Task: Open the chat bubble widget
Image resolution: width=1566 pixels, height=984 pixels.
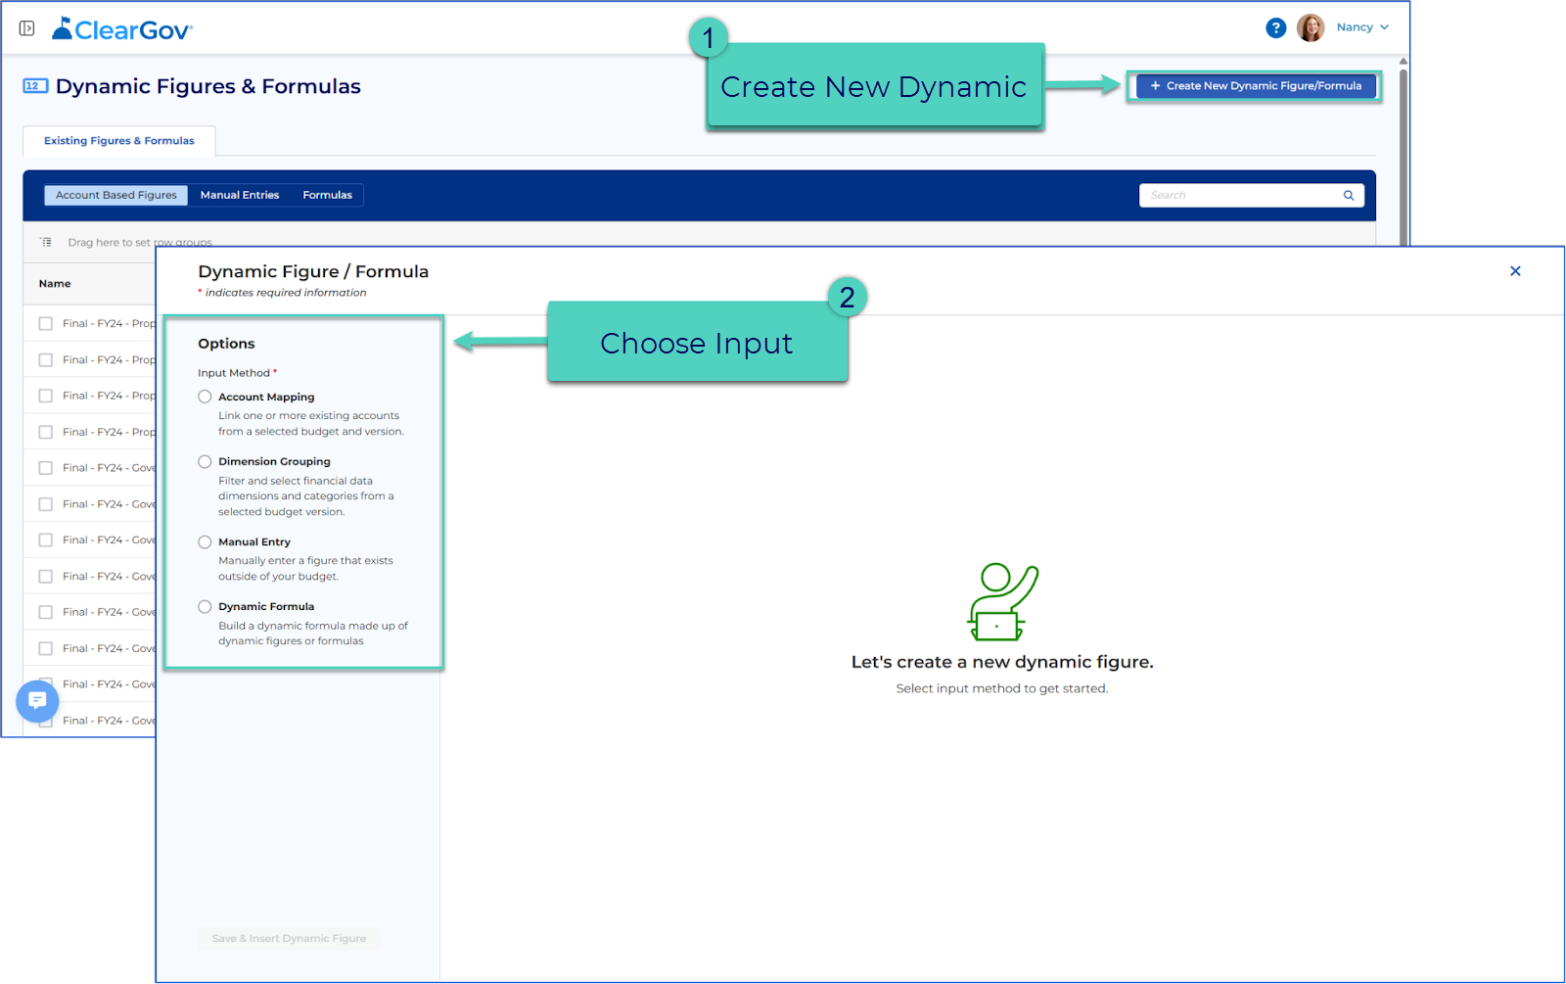Action: point(37,701)
